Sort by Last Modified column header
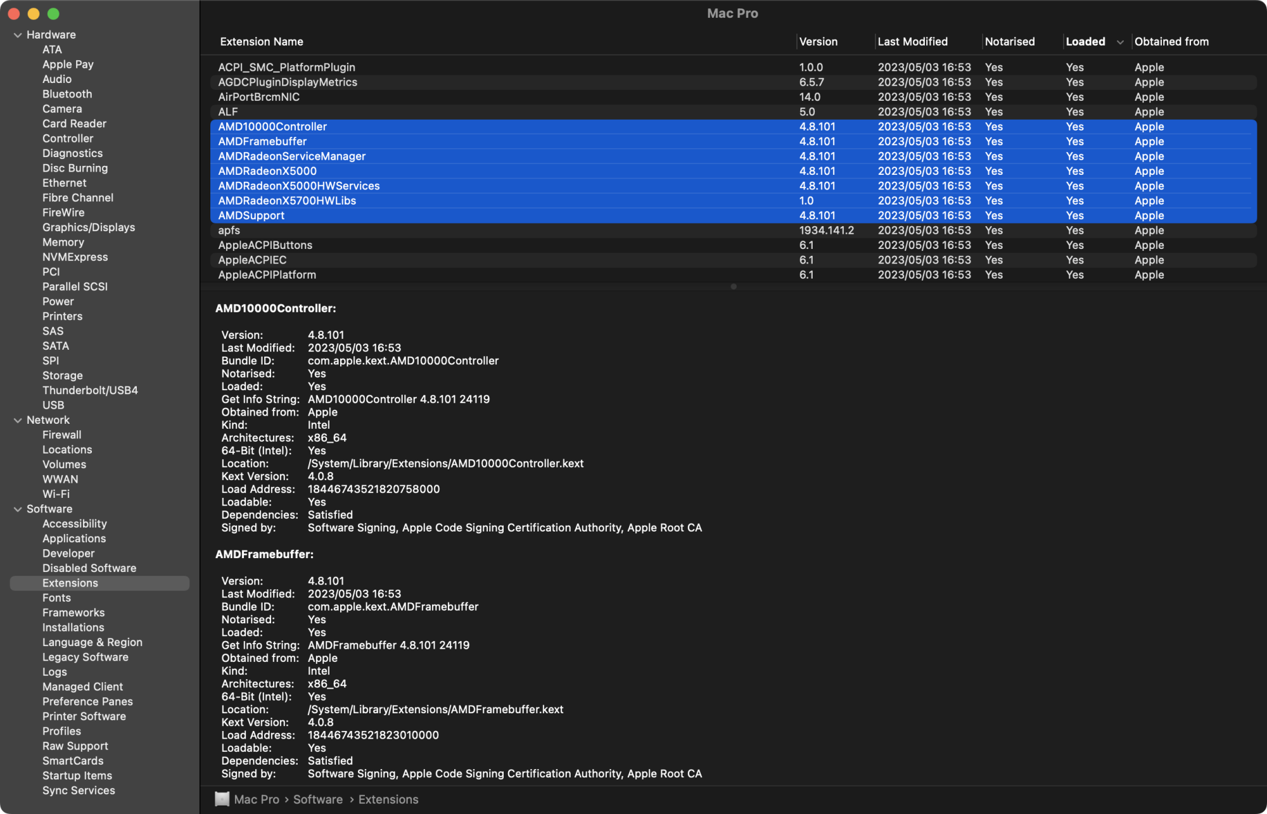This screenshot has height=814, width=1267. 912,42
